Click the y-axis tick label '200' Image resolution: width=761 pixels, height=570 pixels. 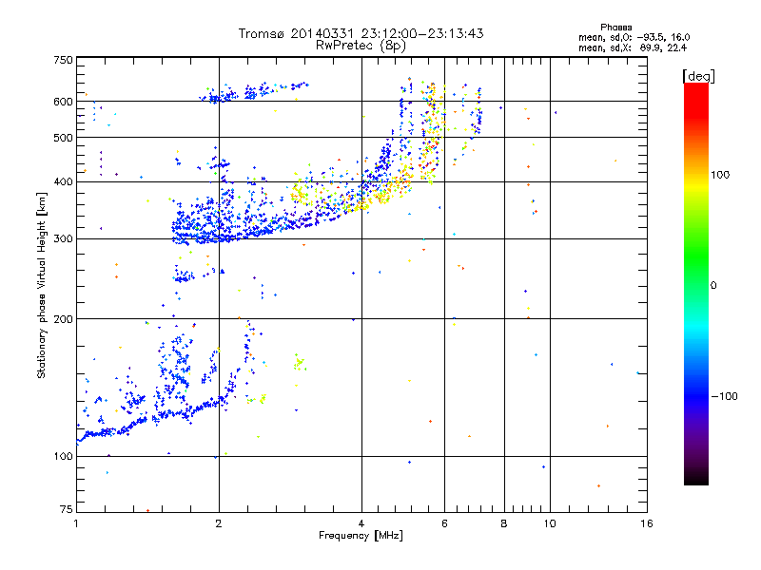pos(63,319)
